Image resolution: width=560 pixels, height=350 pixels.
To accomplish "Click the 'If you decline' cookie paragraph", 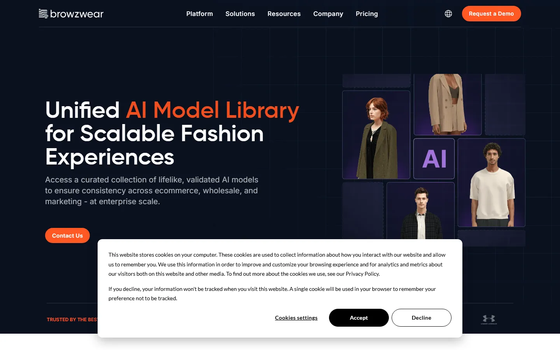I will 272,294.
